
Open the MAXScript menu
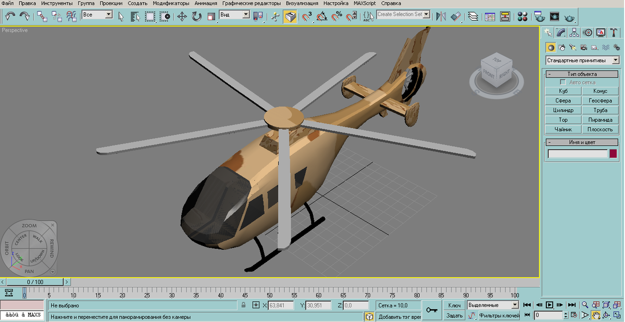(x=365, y=4)
